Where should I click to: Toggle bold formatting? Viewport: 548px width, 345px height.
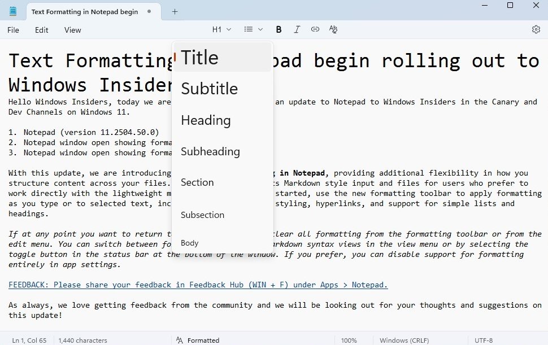pos(279,30)
